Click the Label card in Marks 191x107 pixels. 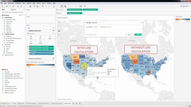(50, 37)
